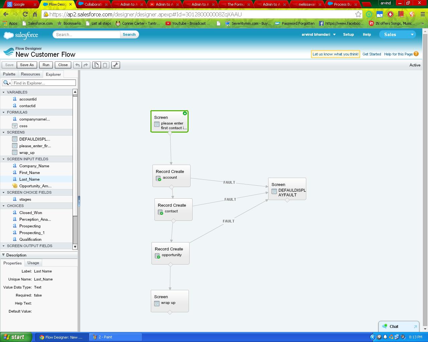This screenshot has width=428, height=342.
Task: Collapse the VARIABLES section
Action: 4,92
